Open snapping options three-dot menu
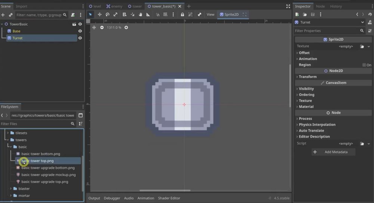 click(x=173, y=15)
